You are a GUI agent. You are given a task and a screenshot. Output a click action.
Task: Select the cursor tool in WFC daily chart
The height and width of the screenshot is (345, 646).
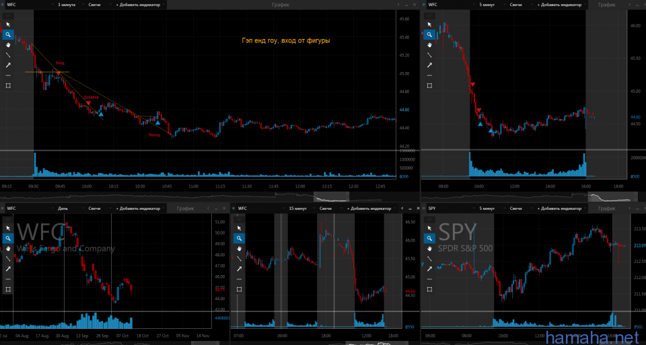8,228
